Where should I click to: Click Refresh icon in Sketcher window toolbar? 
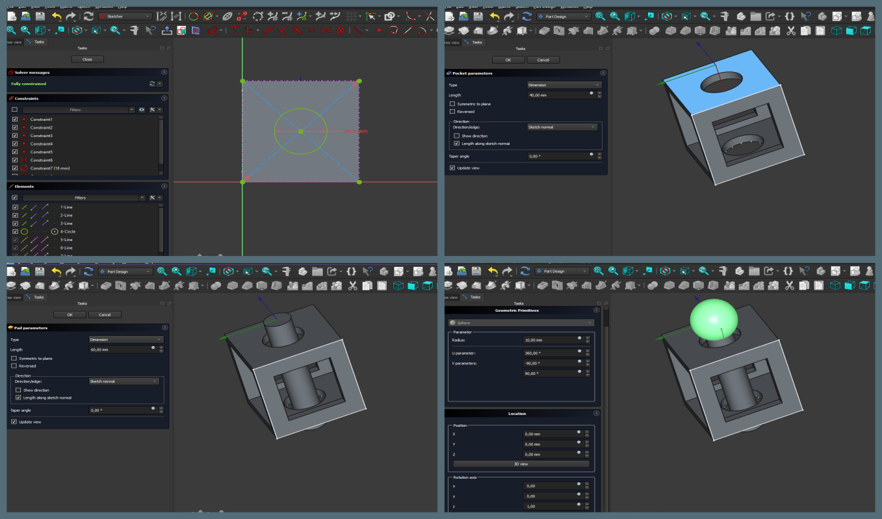(x=88, y=16)
